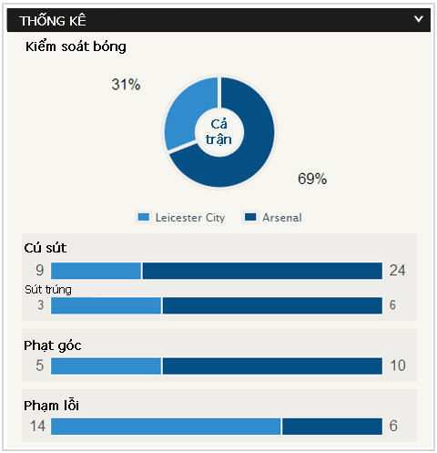This screenshot has height=453, width=437.
Task: Collapse the THỐNG KÊ panel chevron
Action: tap(419, 19)
